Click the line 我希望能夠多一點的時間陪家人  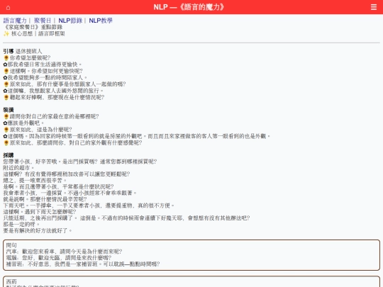click(47, 78)
